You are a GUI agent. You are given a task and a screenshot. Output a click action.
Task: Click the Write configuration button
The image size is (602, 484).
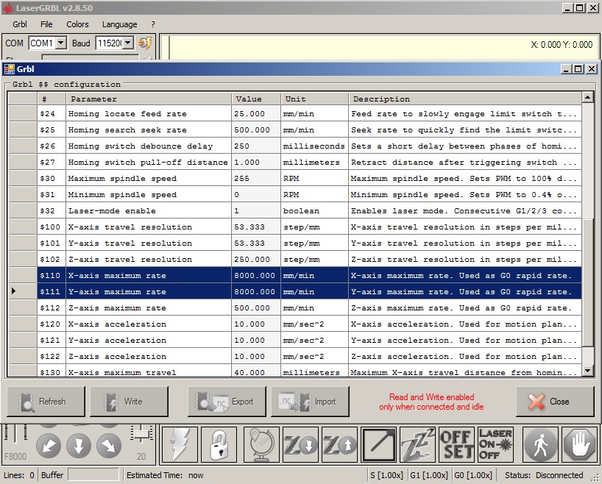click(x=129, y=402)
